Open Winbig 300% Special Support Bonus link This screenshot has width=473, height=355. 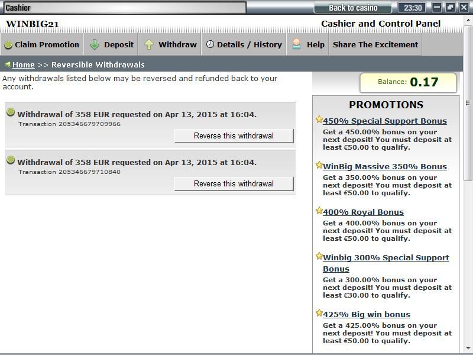point(386,263)
